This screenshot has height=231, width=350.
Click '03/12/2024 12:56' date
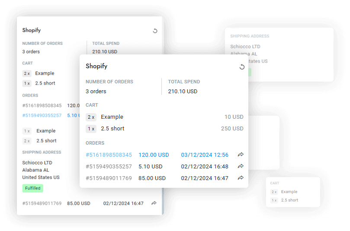205,155
